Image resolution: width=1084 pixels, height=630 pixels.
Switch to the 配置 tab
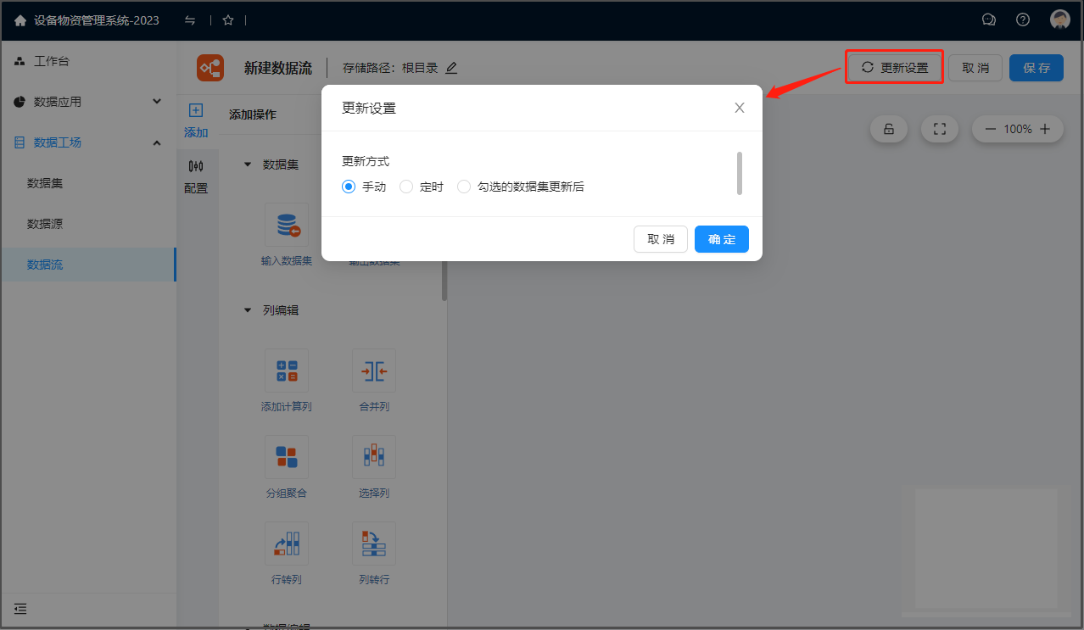coord(196,176)
